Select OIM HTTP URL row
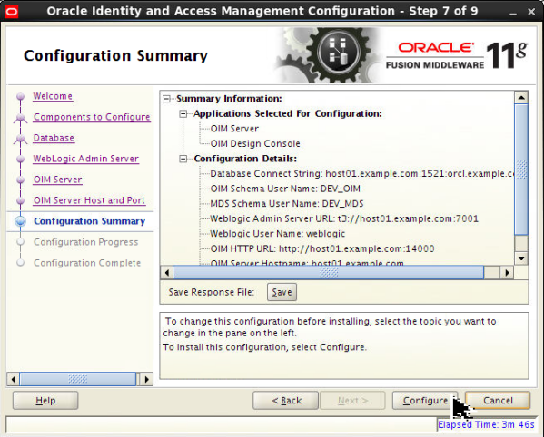Viewport: 544px width, 437px height. tap(322, 248)
